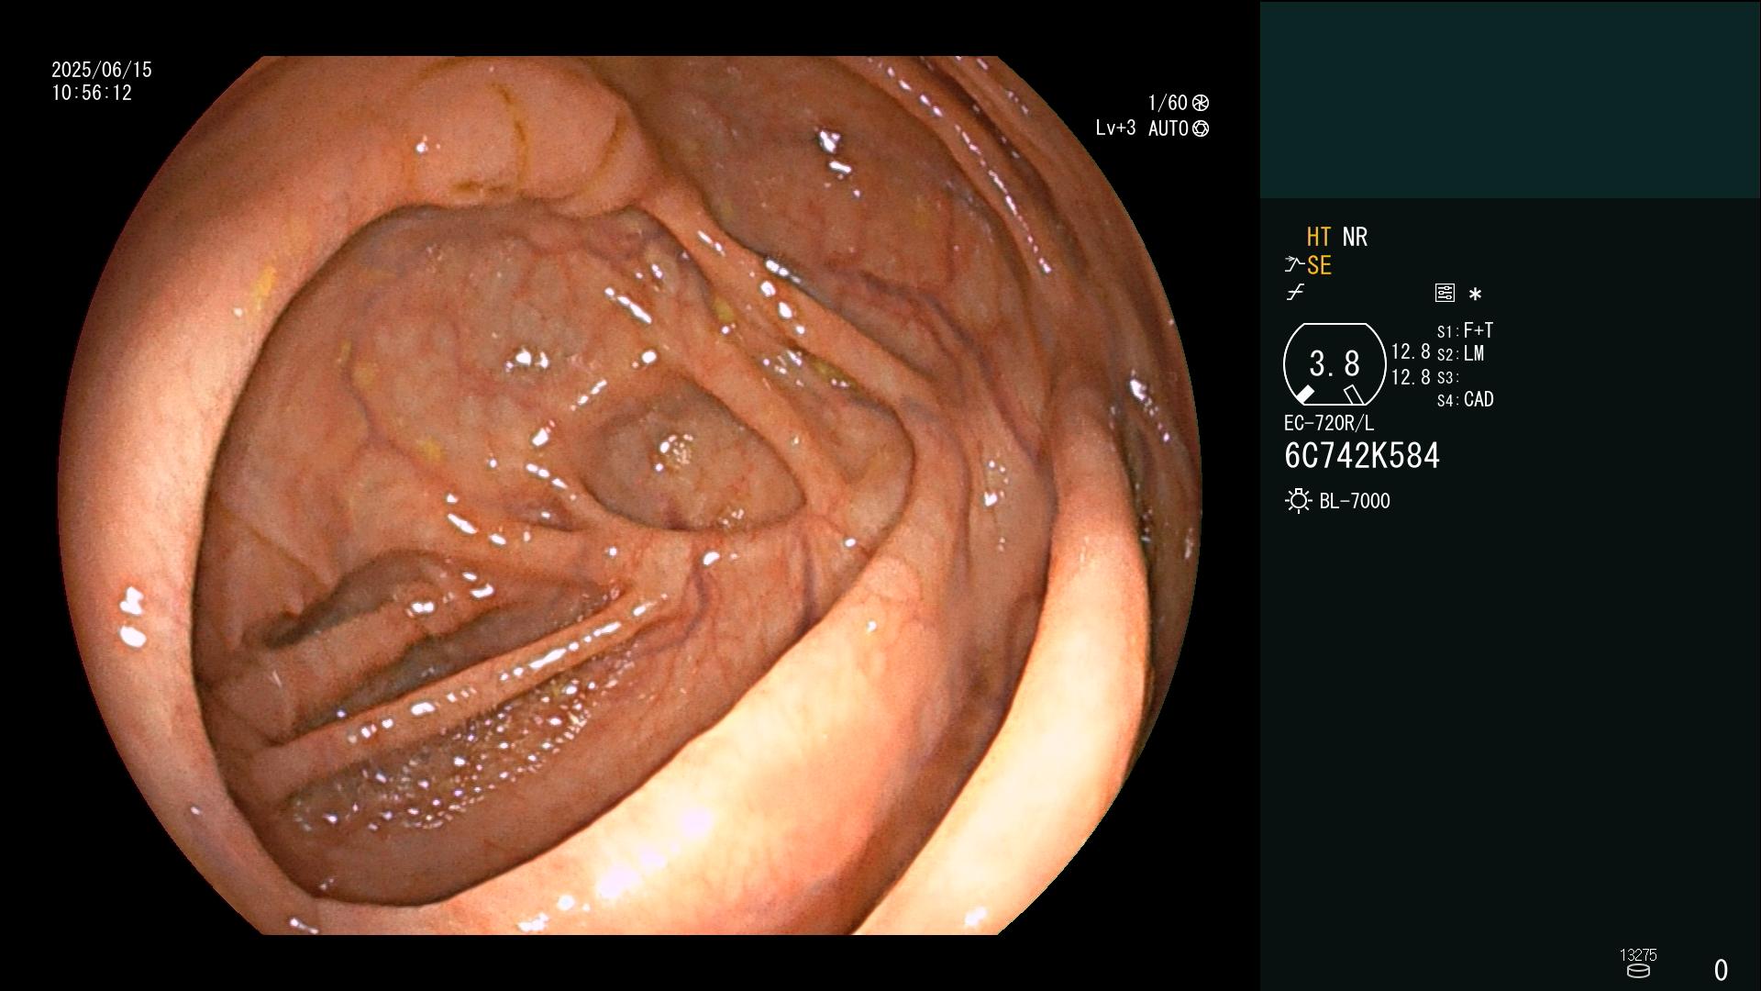Click the scope tip diagram showing 3.8
Screen dimensions: 1761x991
1335,364
